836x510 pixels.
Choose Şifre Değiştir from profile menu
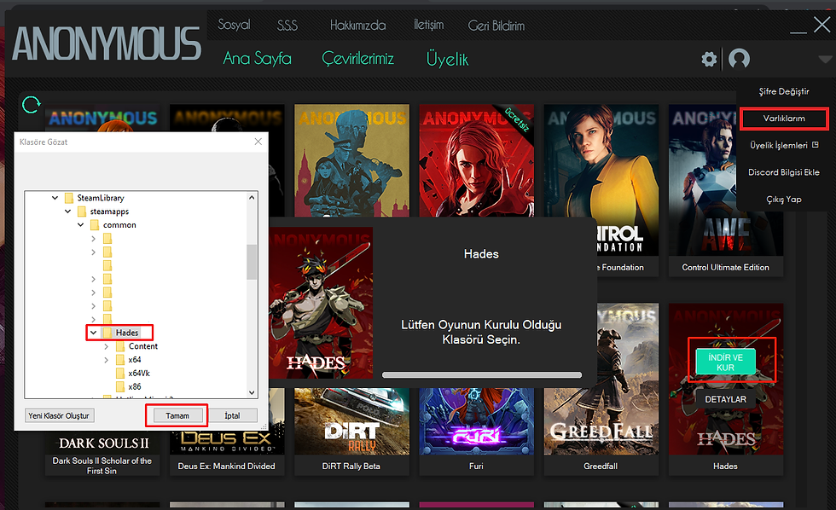(784, 91)
